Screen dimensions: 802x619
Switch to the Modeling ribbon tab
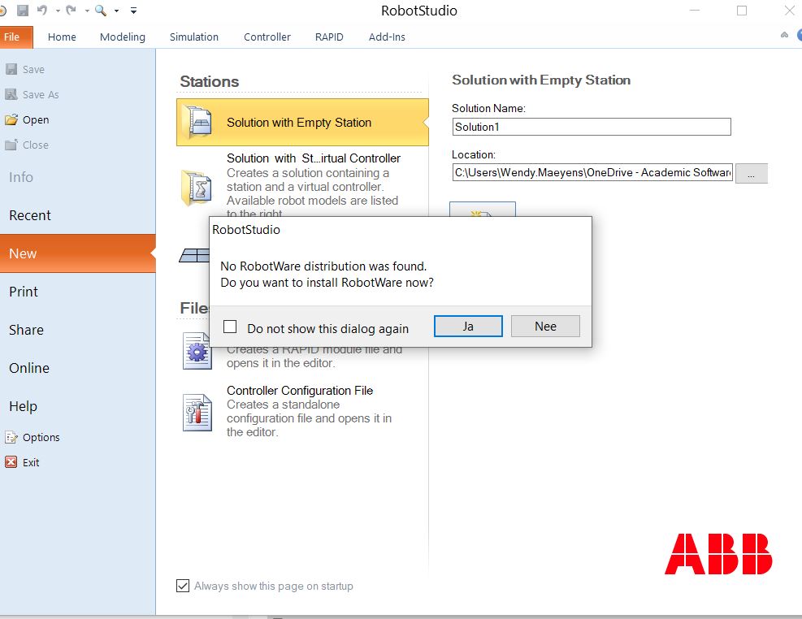[x=123, y=37]
